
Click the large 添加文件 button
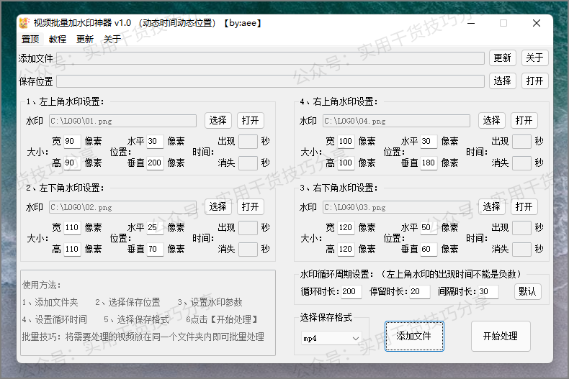[x=414, y=337]
